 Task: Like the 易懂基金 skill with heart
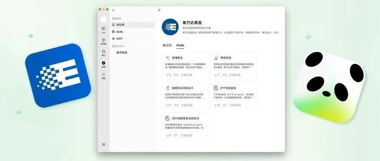tap(176, 75)
